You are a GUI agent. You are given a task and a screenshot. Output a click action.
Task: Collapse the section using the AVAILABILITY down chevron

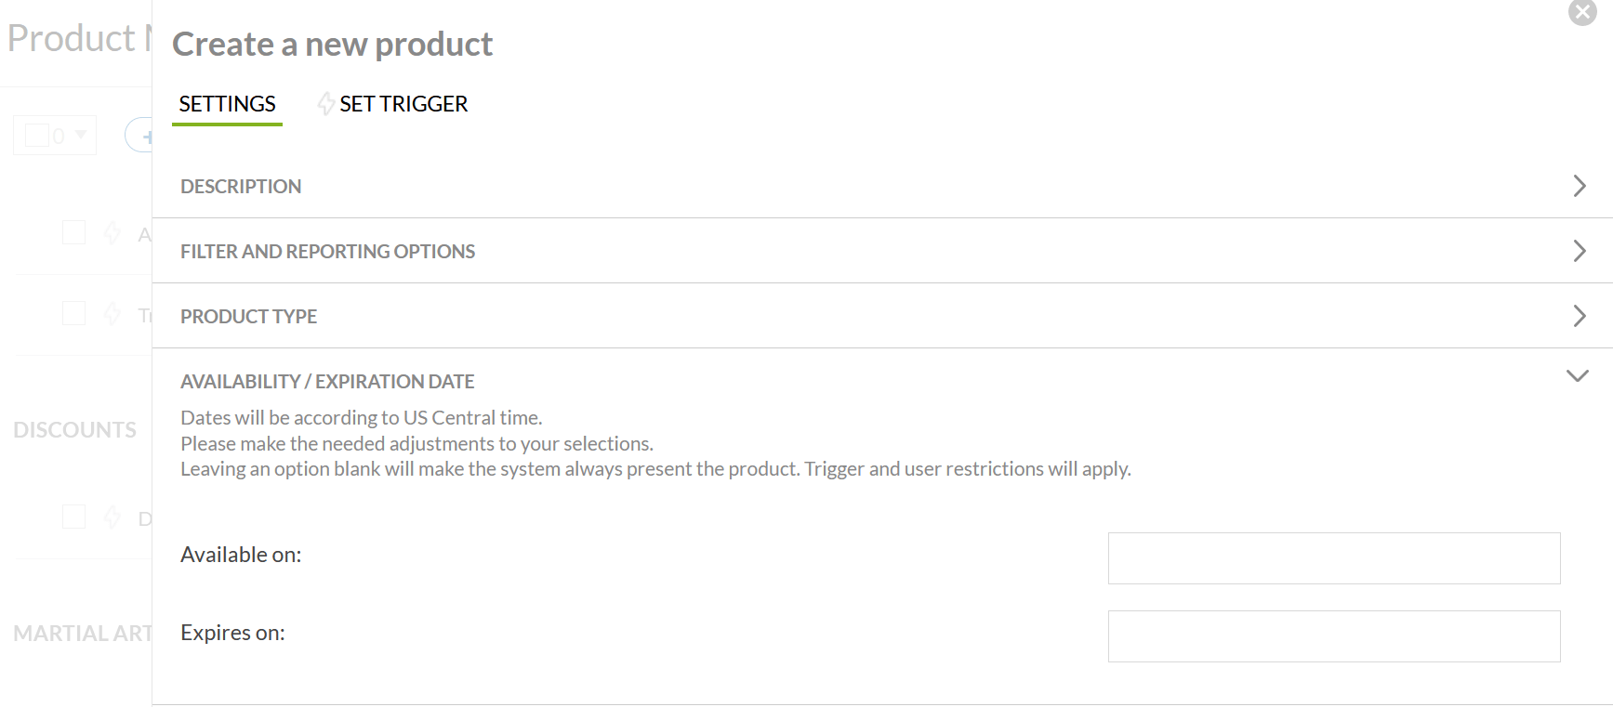click(1577, 376)
